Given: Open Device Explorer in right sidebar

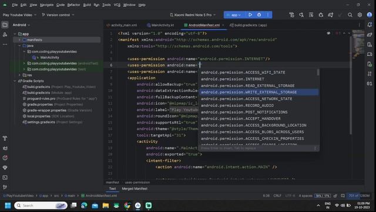Looking at the screenshot, I should [x=370, y=64].
